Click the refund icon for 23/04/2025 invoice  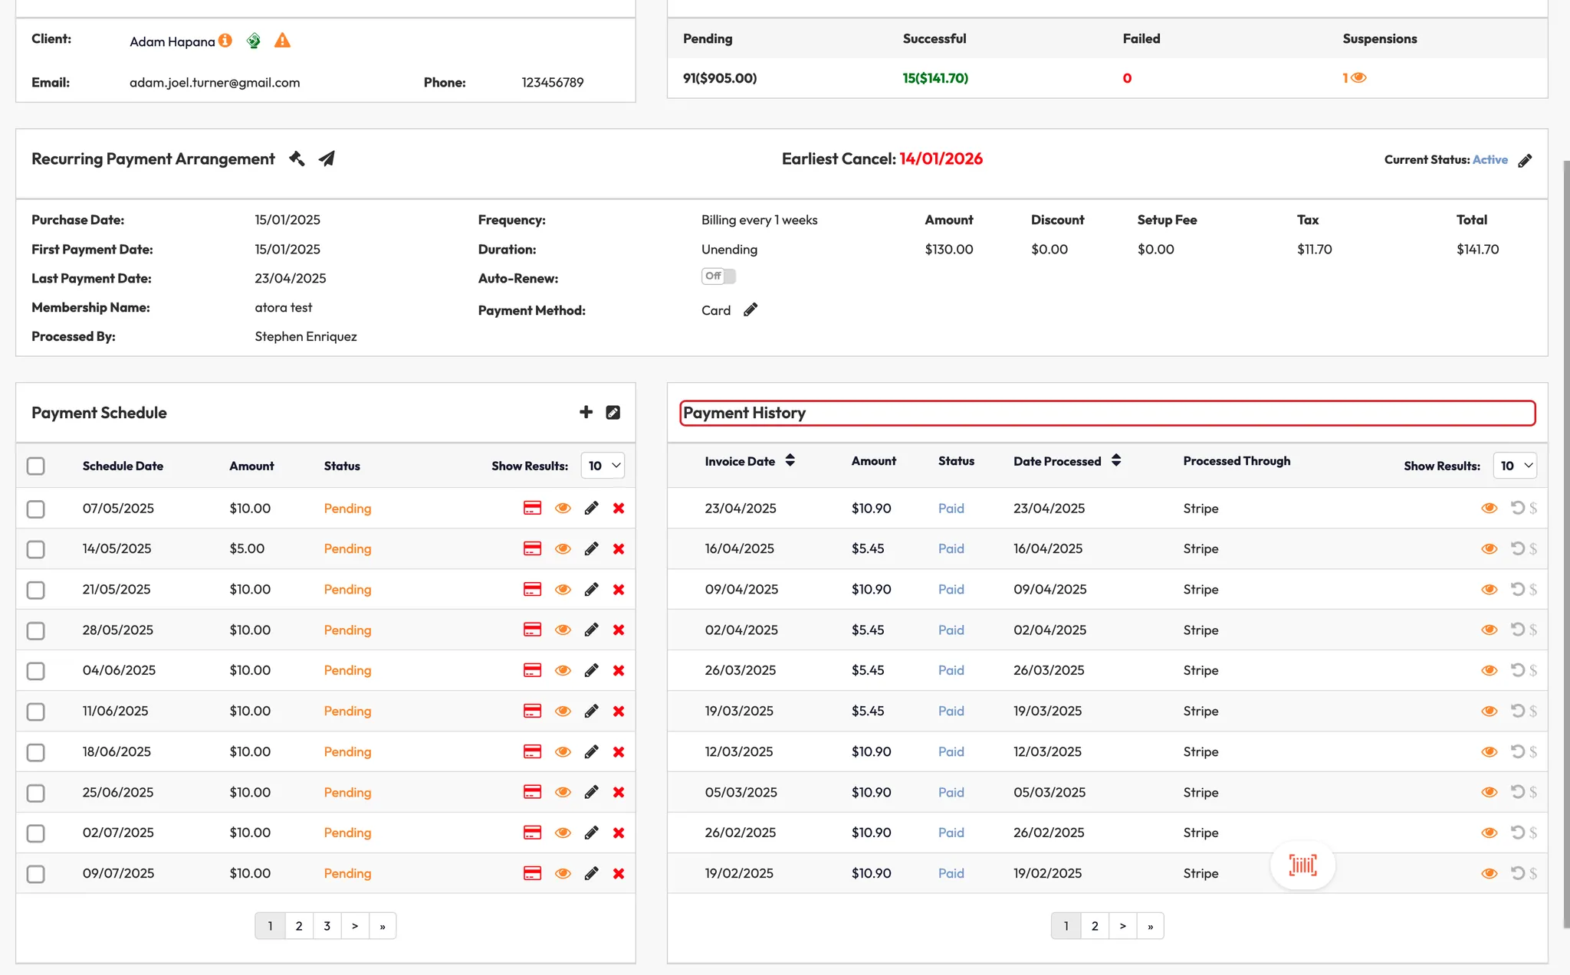coord(1517,507)
